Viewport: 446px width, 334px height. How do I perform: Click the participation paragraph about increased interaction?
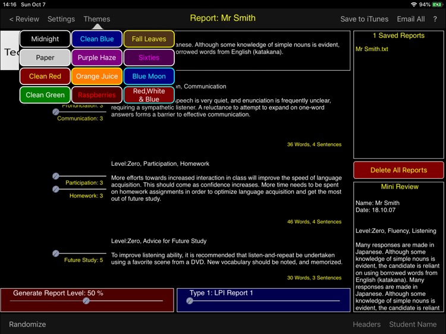coord(227,188)
